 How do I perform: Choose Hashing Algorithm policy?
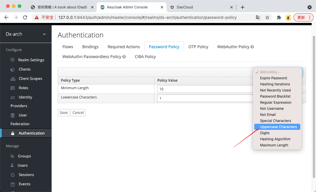pos(277,139)
